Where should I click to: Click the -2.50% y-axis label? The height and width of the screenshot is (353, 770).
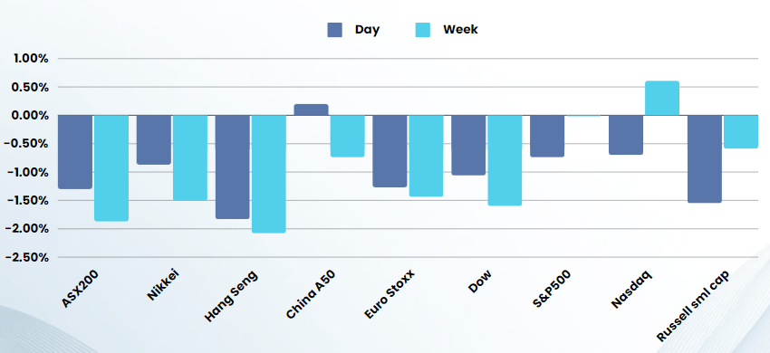[x=27, y=257]
